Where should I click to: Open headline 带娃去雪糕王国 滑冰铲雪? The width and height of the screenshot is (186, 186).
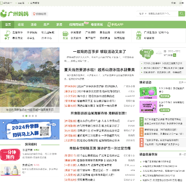click(x=100, y=148)
